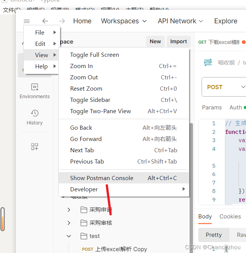Image resolution: width=246 pixels, height=253 pixels.
Task: Click the 采购审核 folder icon
Action: pos(84,223)
